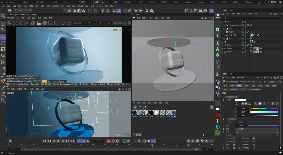Jump to the end of the animation
Image resolution: width=283 pixels, height=155 pixels.
click(72, 141)
